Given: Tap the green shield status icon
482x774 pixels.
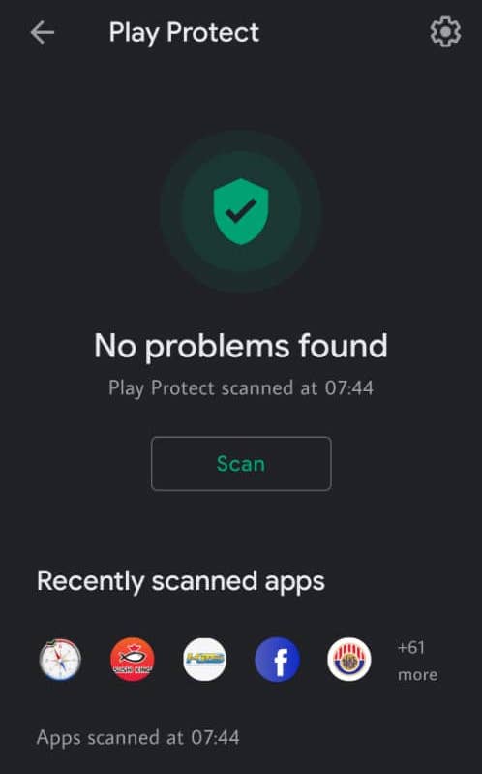Looking at the screenshot, I should click(241, 212).
